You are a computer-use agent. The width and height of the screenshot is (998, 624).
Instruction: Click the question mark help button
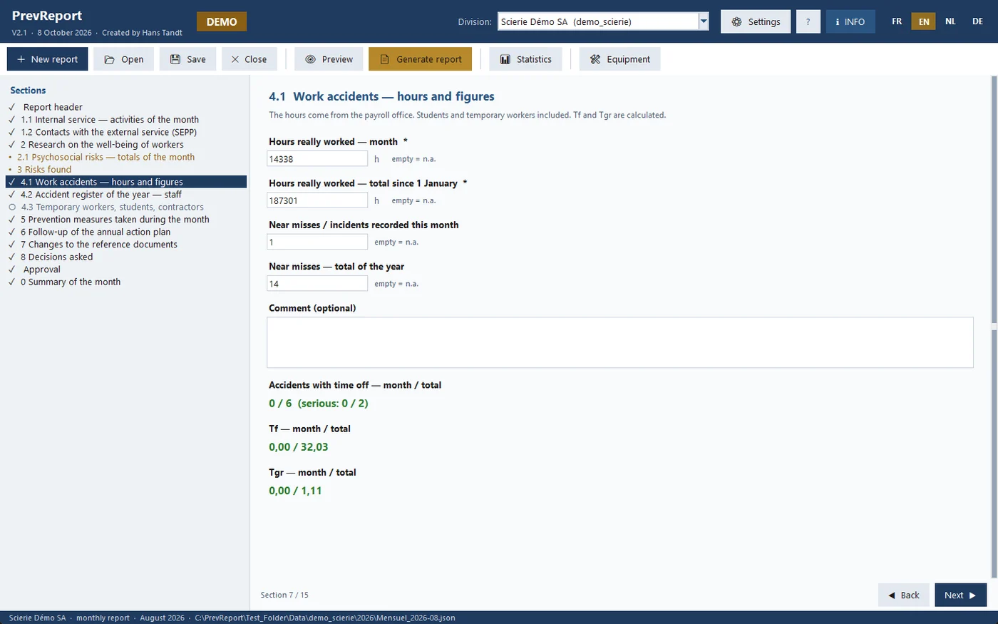[808, 21]
